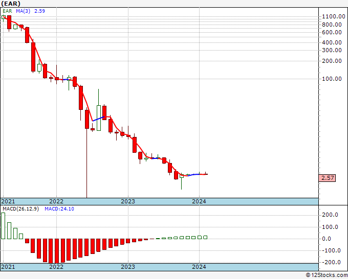Image resolution: width=348 pixels, height=279 pixels.
Task: Click the MACD:24.10 value label
Action: pos(59,209)
